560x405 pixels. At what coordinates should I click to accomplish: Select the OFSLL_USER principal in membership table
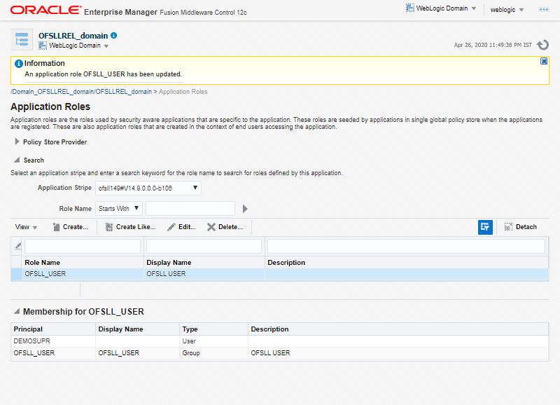[x=34, y=353]
